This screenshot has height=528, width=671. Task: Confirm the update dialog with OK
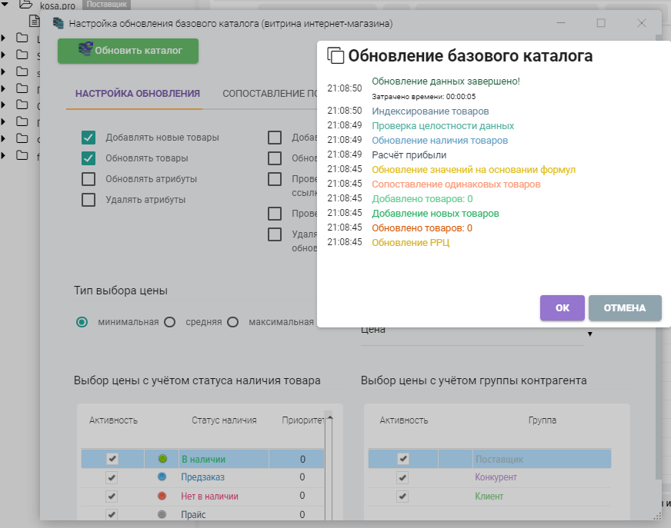[x=563, y=308]
